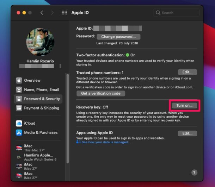Click the Apple Watch Series 6 device icon
The width and height of the screenshot is (215, 187).
point(19,157)
